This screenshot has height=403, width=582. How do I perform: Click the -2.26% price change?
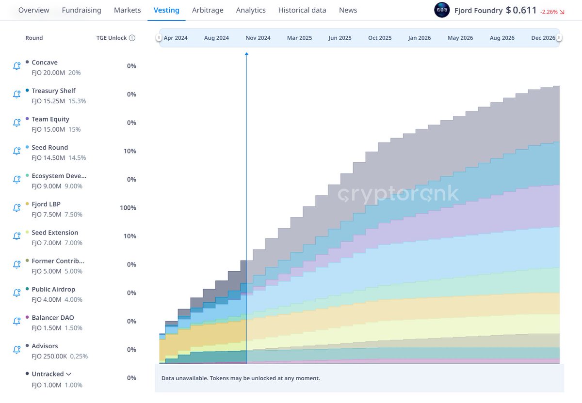click(x=549, y=11)
